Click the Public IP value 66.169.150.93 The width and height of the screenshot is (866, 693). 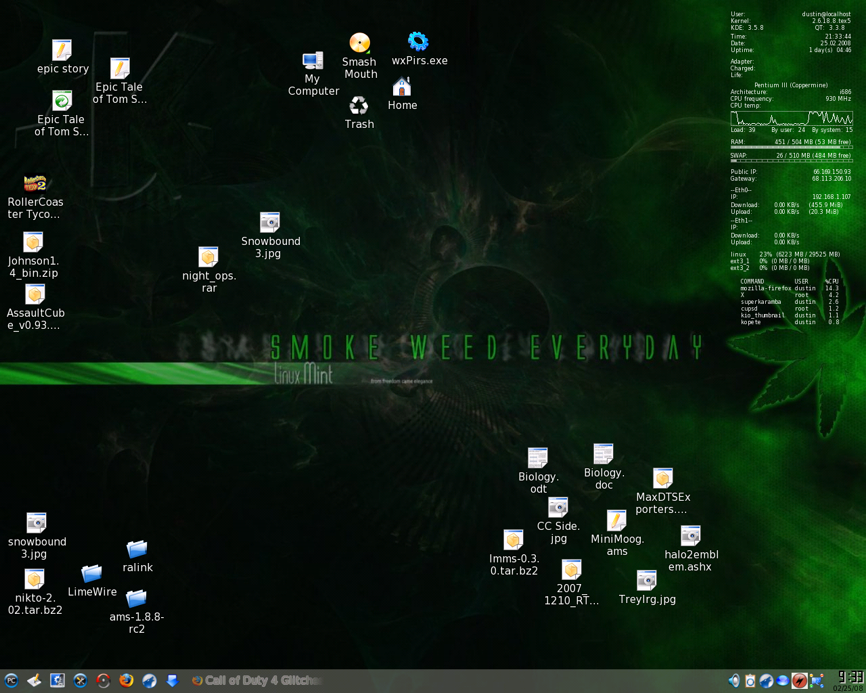(832, 172)
